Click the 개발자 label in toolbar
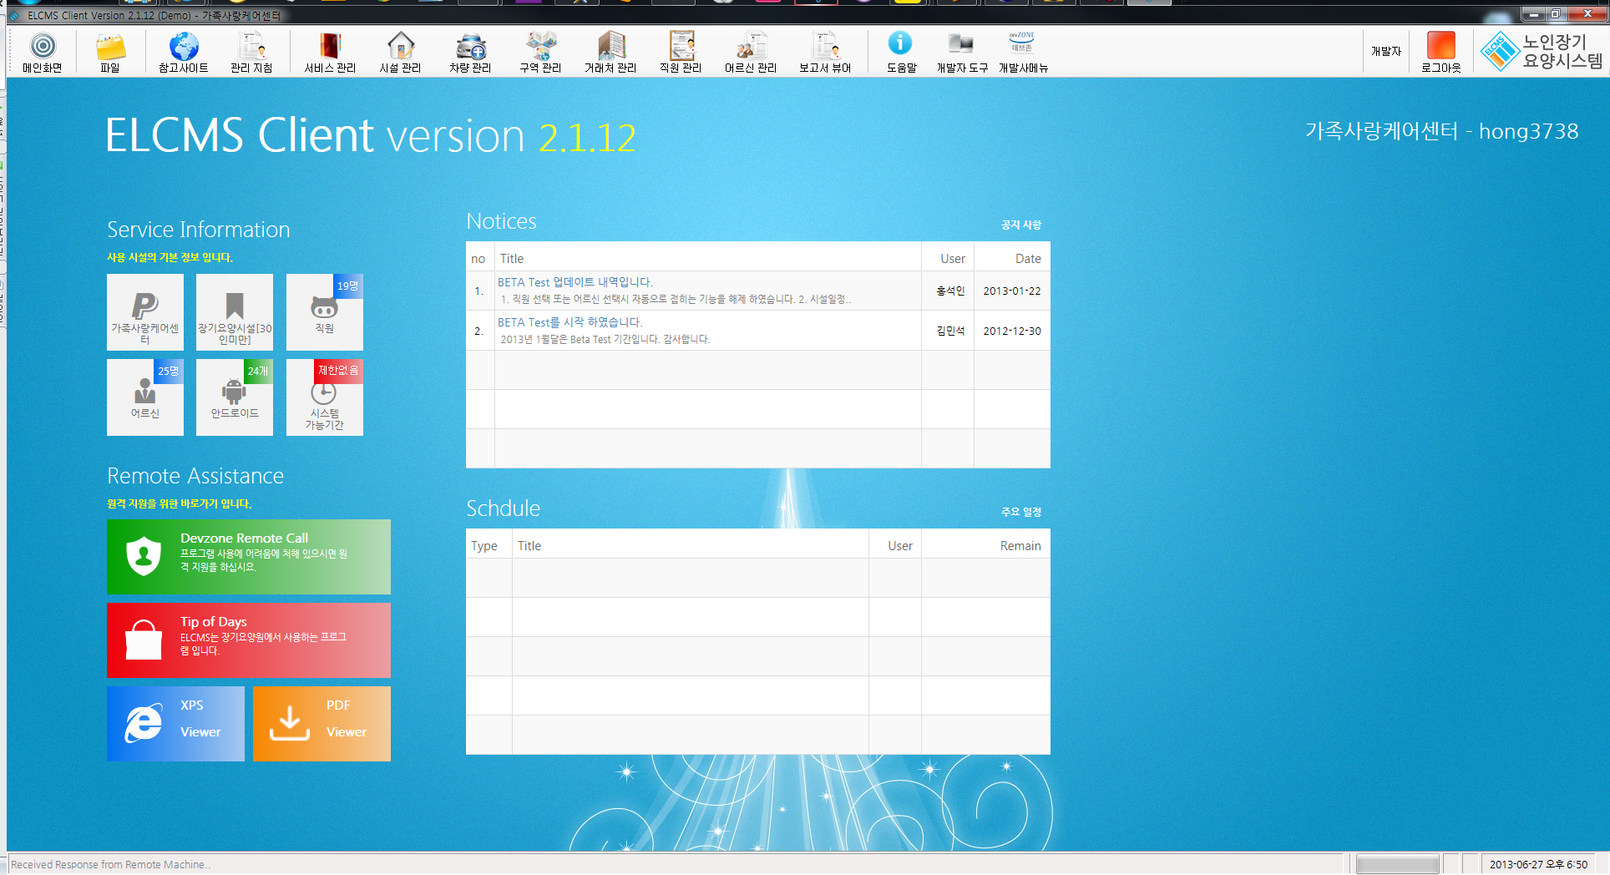Image resolution: width=1610 pixels, height=875 pixels. [1386, 51]
